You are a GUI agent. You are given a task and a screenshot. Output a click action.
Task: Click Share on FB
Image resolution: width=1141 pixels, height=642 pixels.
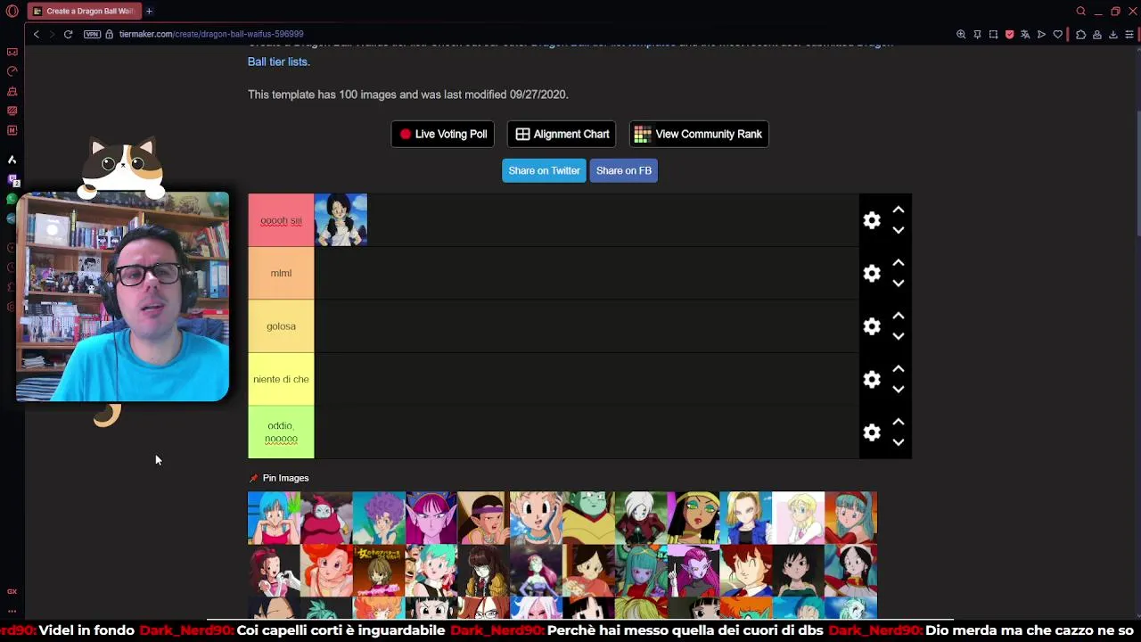pos(624,170)
